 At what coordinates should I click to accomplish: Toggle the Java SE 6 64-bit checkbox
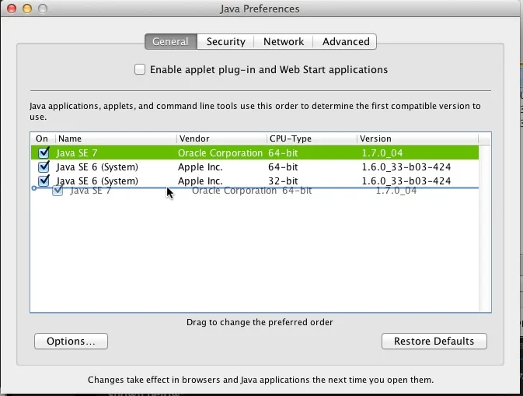pos(44,167)
